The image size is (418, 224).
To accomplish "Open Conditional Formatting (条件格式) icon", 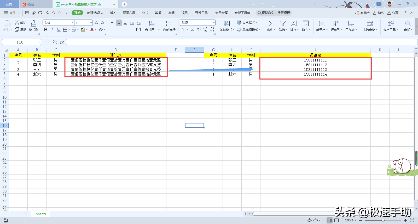I will point(227,23).
